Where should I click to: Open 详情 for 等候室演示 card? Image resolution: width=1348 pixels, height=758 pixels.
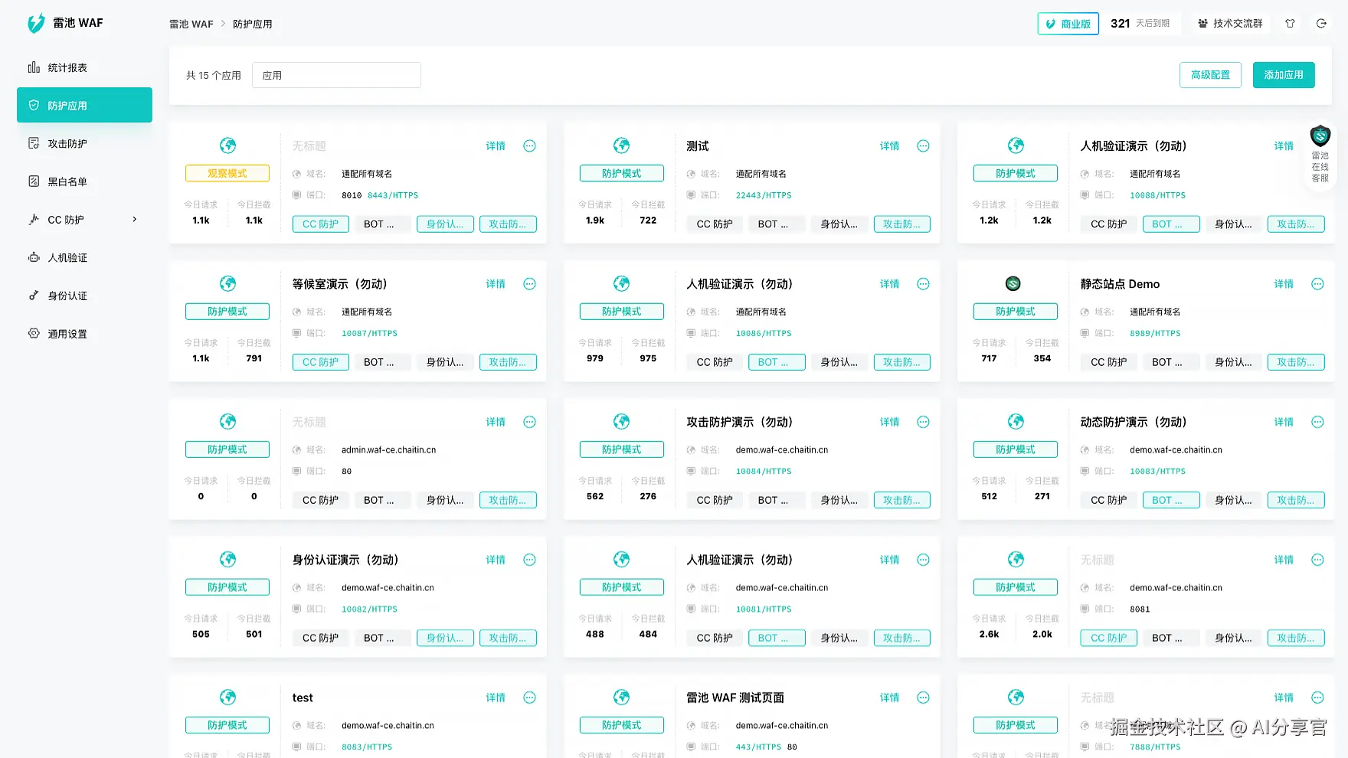click(x=496, y=284)
